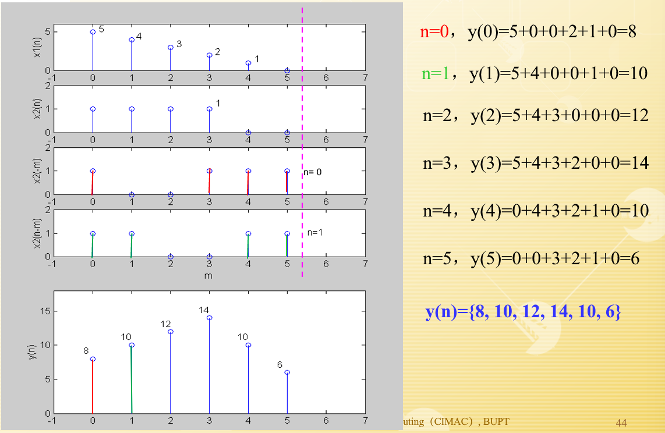665x433 pixels.
Task: Click the green n=1 label beside the y(1) equation
Action: click(x=436, y=74)
